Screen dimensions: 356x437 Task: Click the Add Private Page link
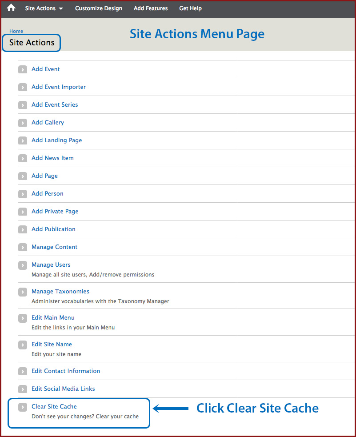click(x=55, y=211)
